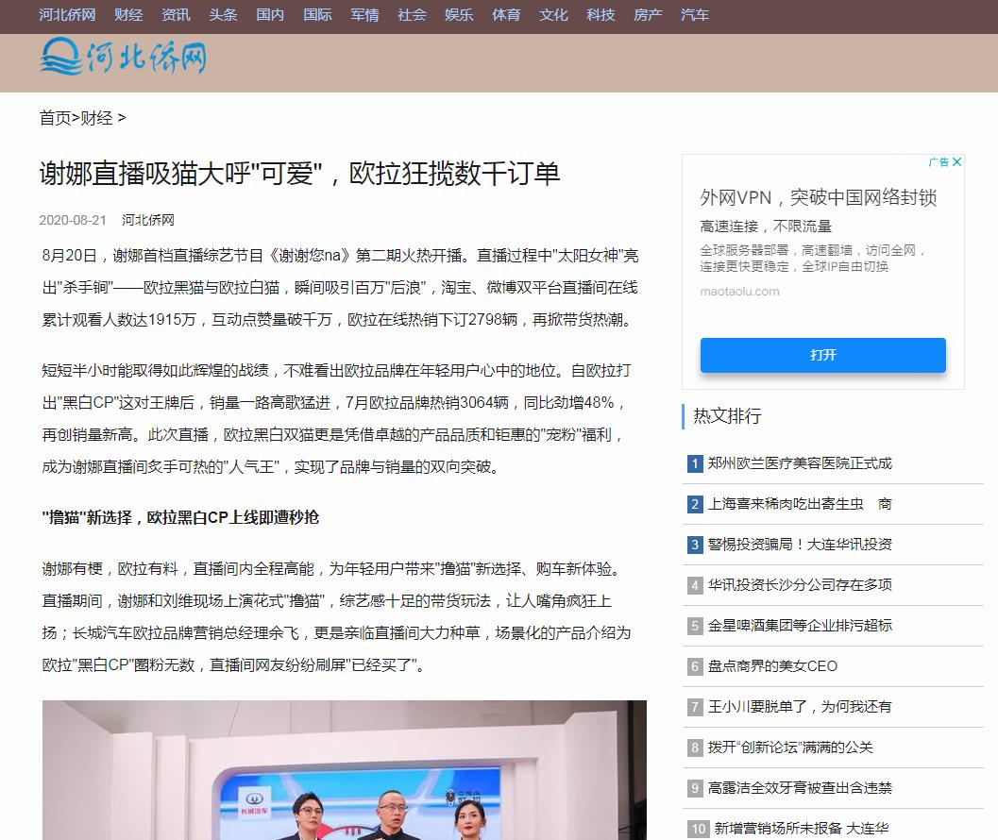Close the VPN ad with X icon
This screenshot has height=840, width=998.
point(956,161)
